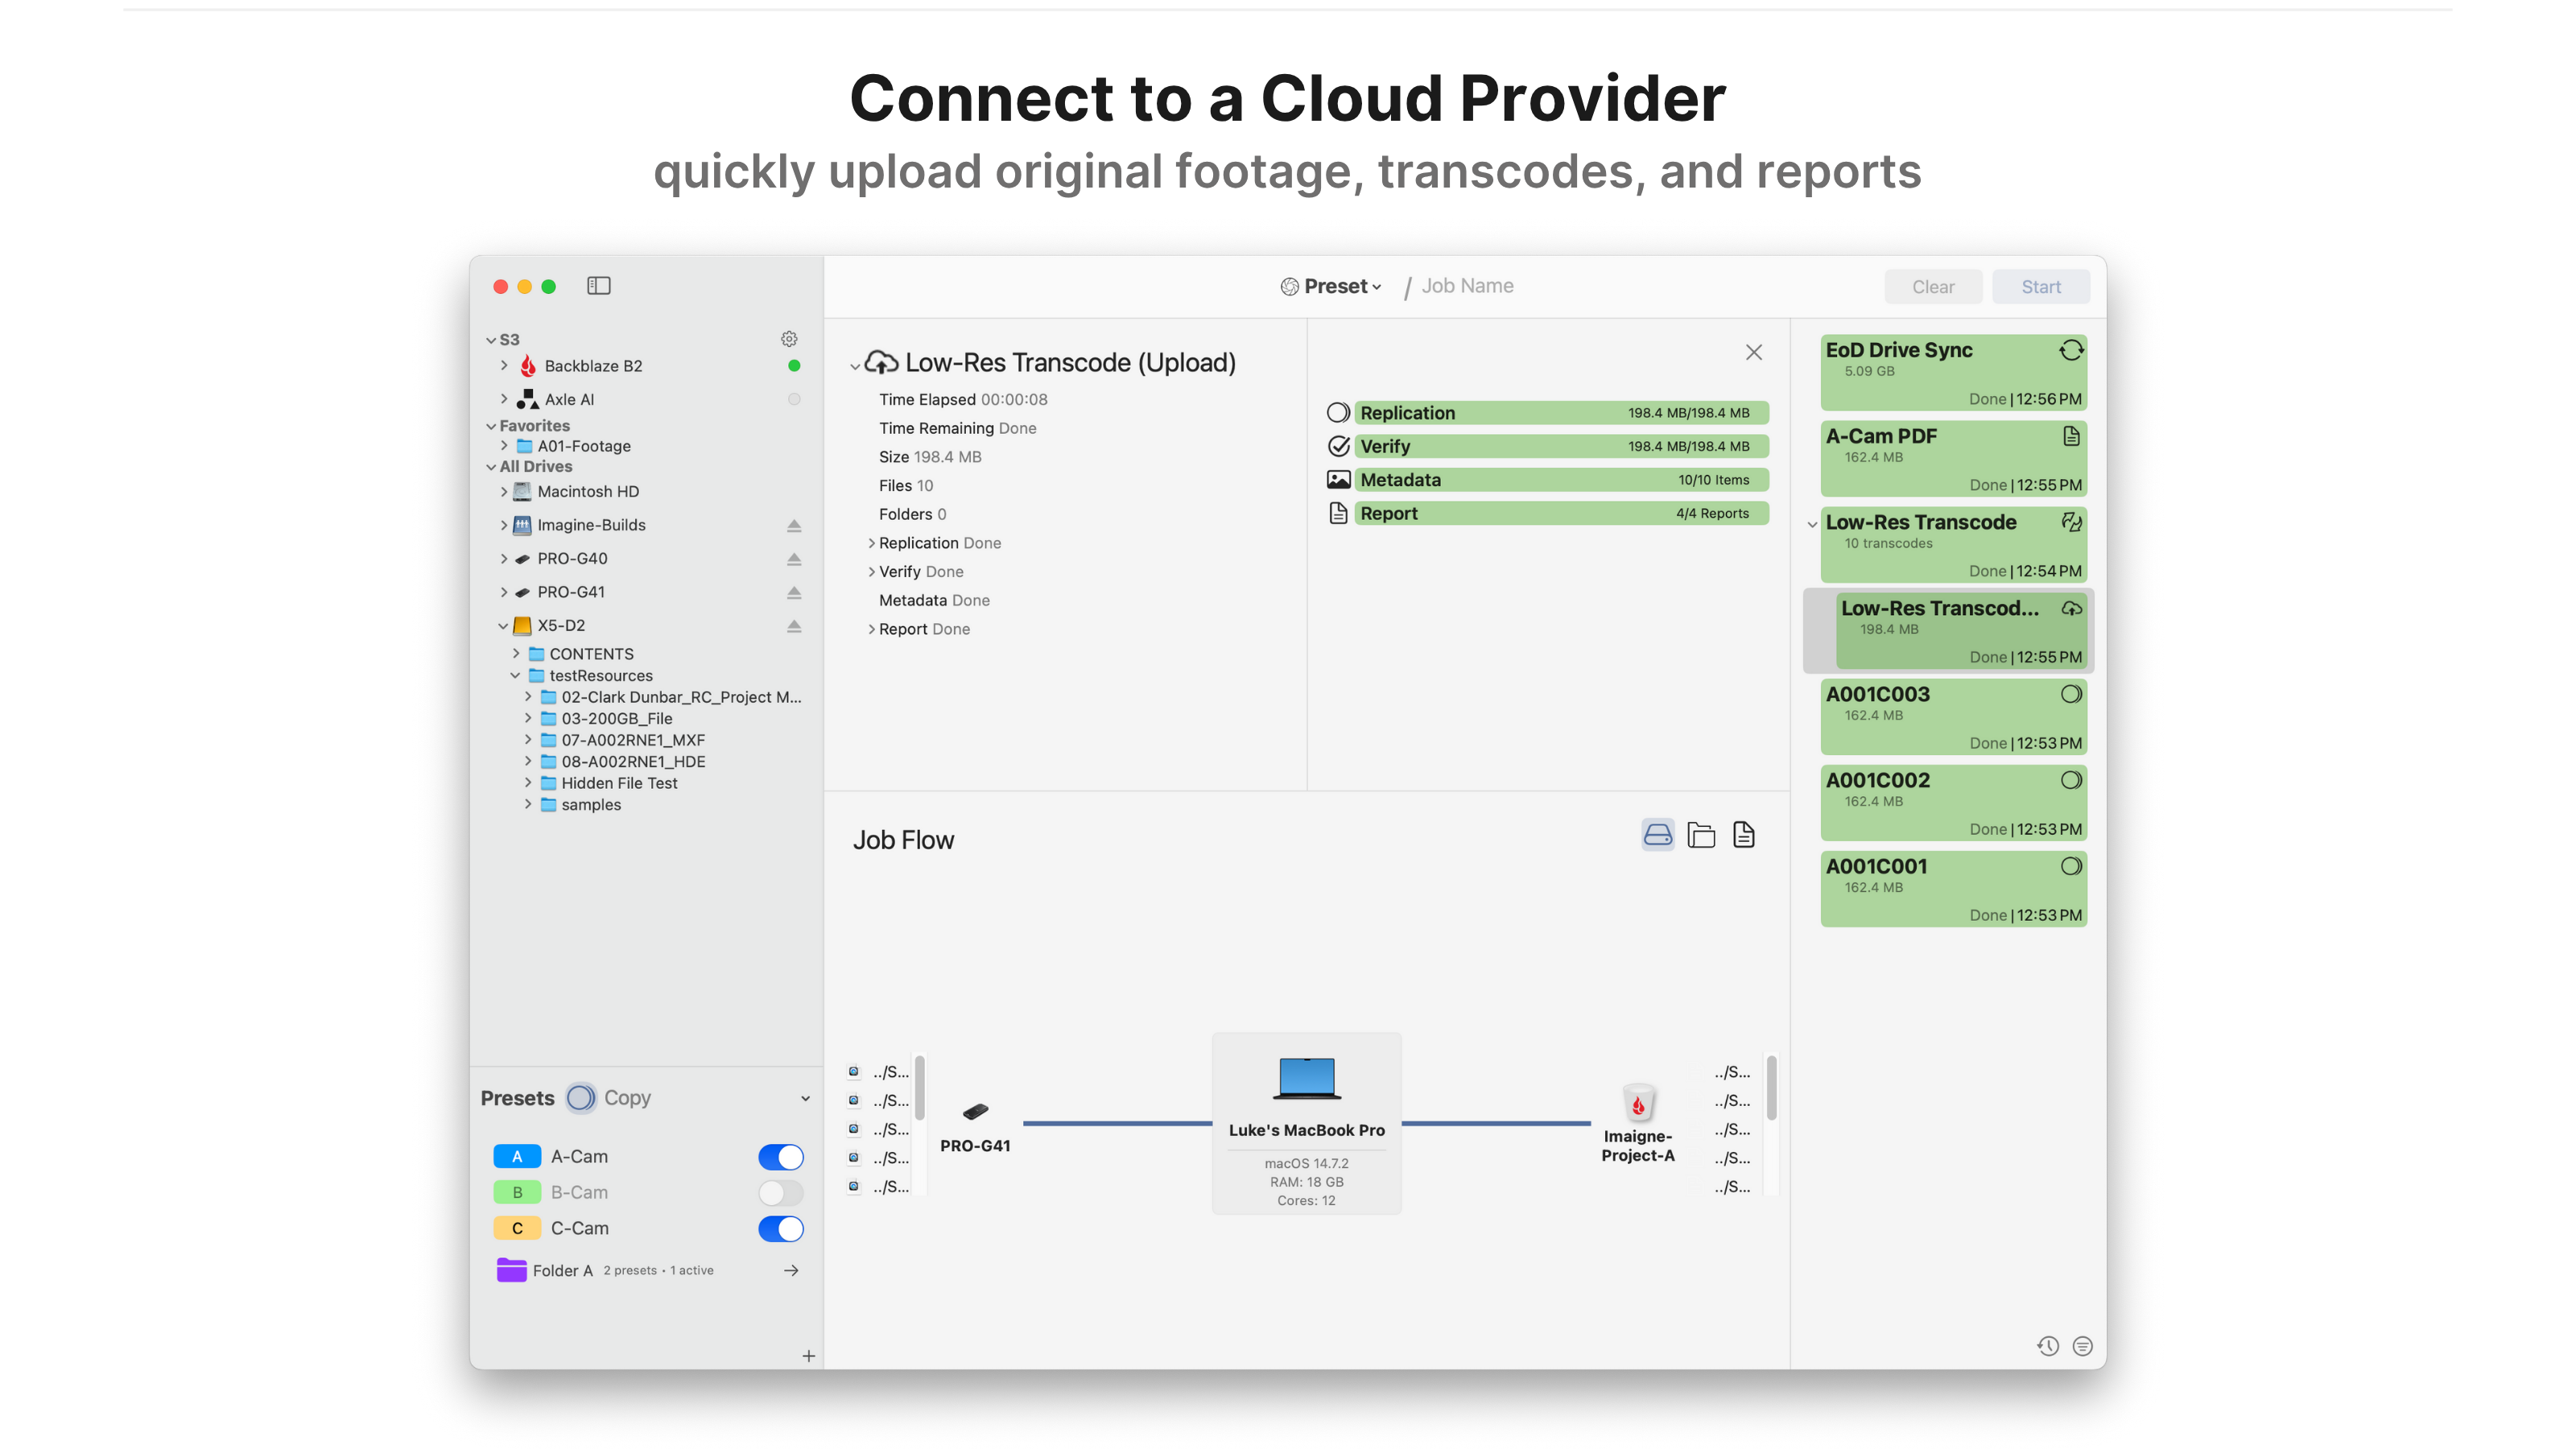Collapse Low-Res Transcode (Upload) details
Image resolution: width=2576 pixels, height=1449 pixels.
[x=854, y=366]
